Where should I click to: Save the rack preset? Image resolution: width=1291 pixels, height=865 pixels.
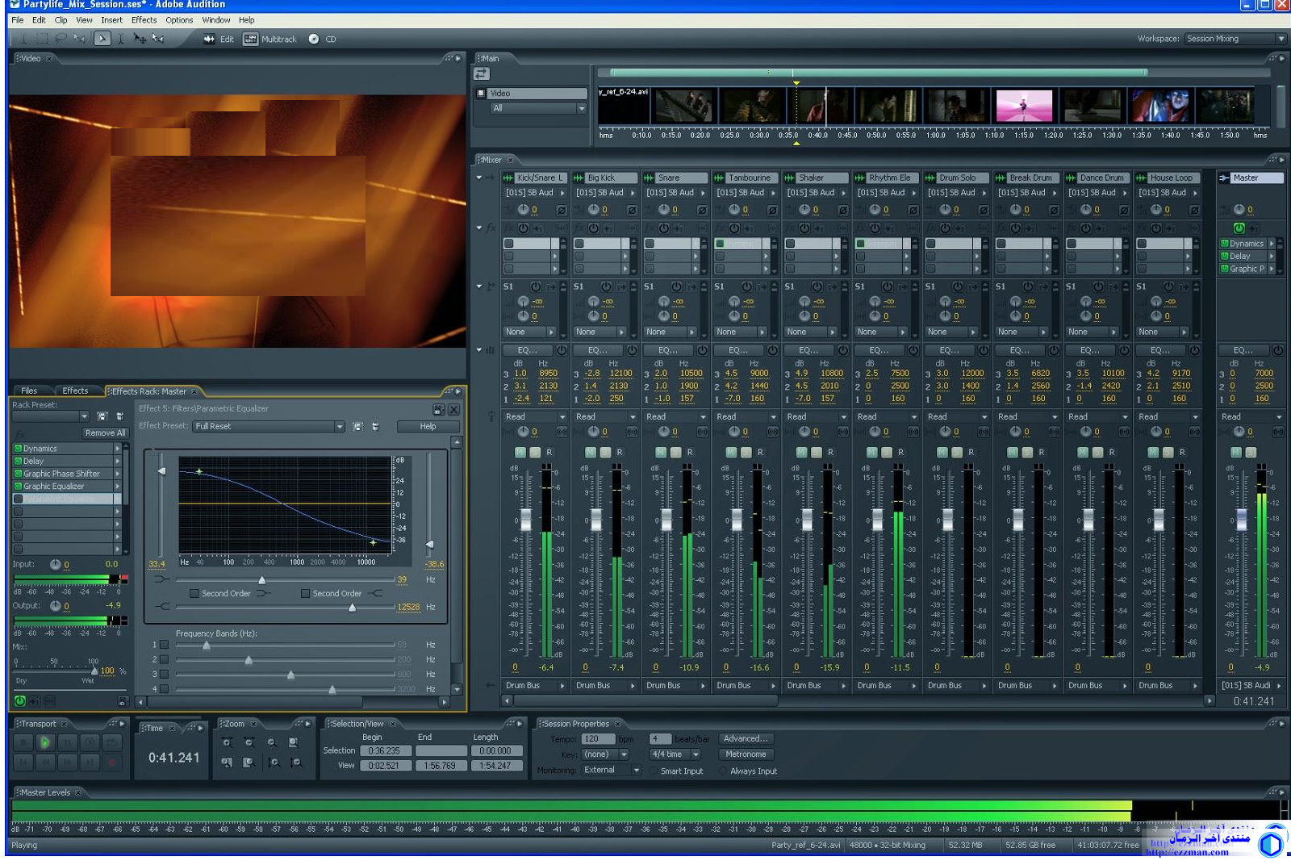pyautogui.click(x=102, y=416)
